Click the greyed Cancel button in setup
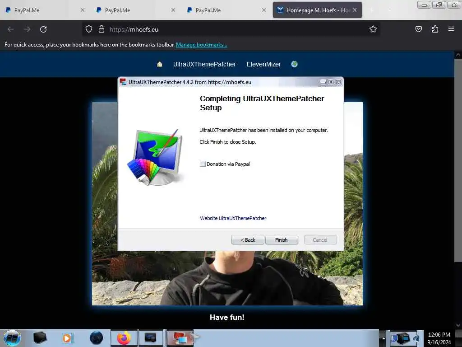 coord(320,240)
